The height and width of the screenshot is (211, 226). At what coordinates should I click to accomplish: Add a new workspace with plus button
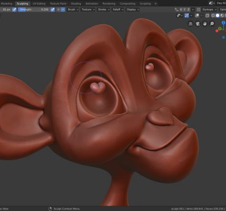click(155, 4)
